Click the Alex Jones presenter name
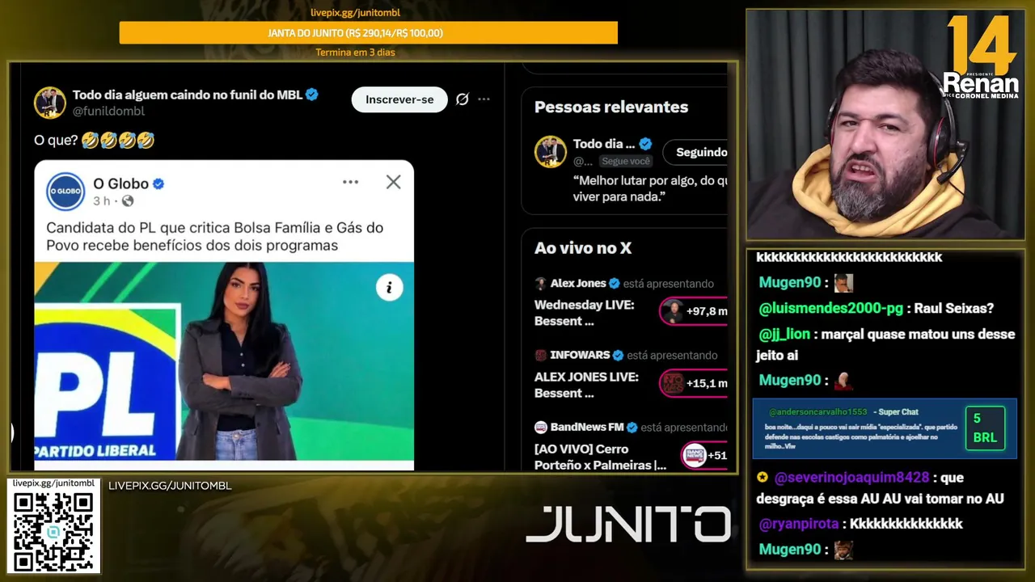The image size is (1035, 582). [x=578, y=284]
